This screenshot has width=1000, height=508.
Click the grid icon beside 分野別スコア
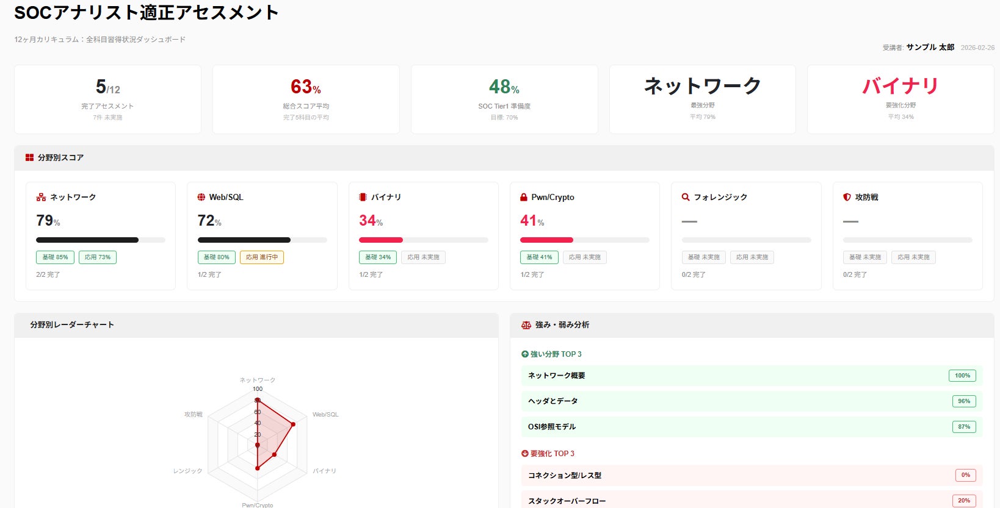[x=29, y=157]
